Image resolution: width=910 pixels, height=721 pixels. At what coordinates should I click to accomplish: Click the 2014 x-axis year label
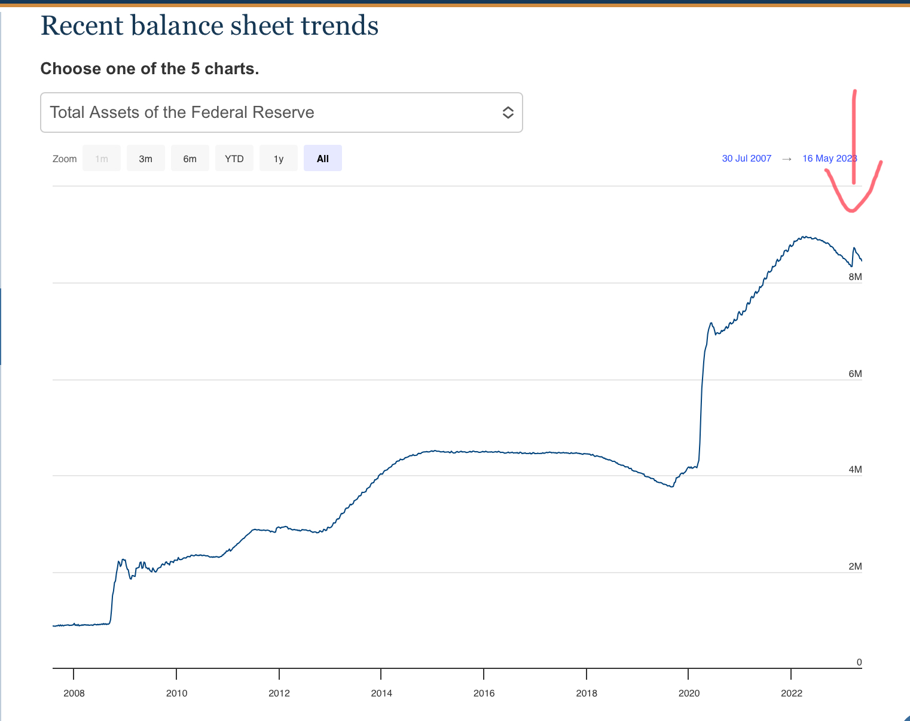point(381,693)
